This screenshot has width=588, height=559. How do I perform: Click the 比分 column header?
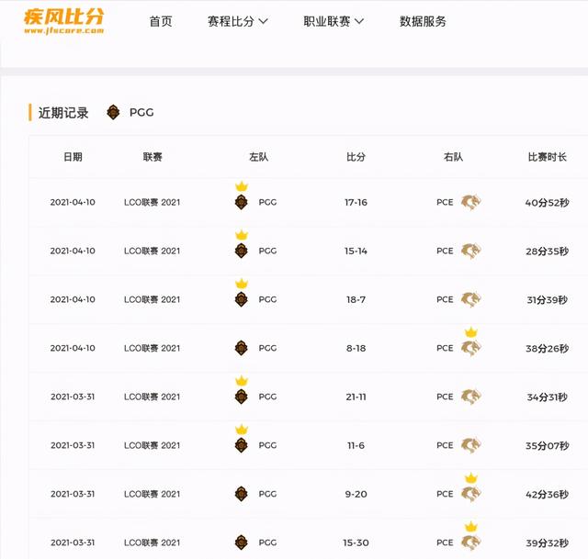(x=356, y=157)
